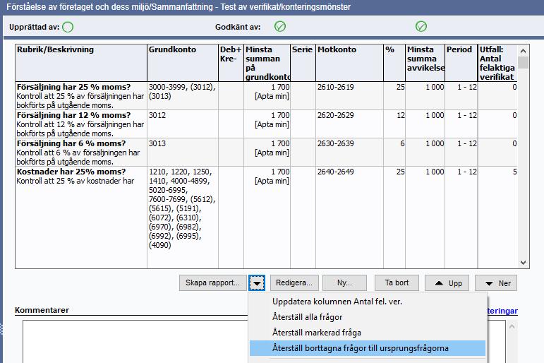
Task: Click table scrollbar up arrow
Action: (x=523, y=51)
